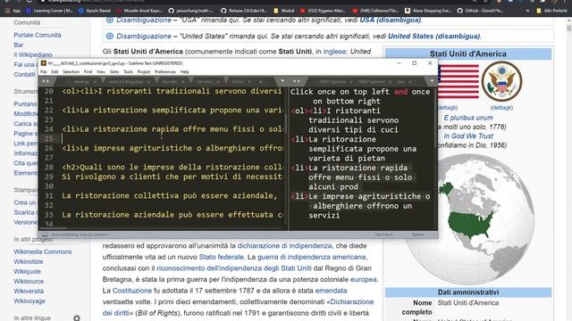Screen dimensions: 572x321
Task: Open the Wikivoyage sidebar link
Action: (x=29, y=300)
